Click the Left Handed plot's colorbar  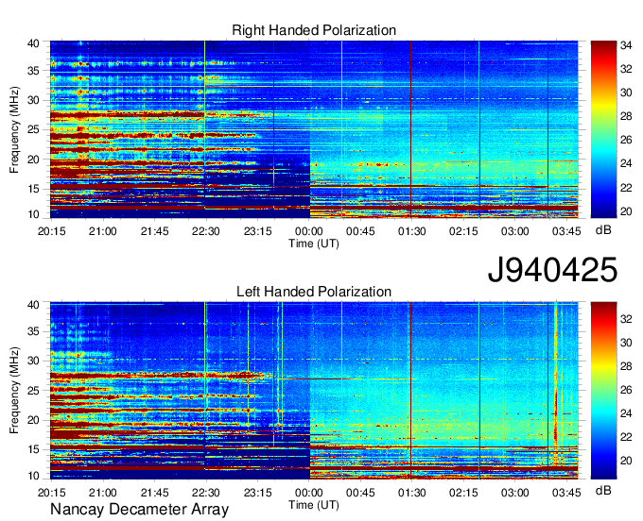(x=603, y=391)
